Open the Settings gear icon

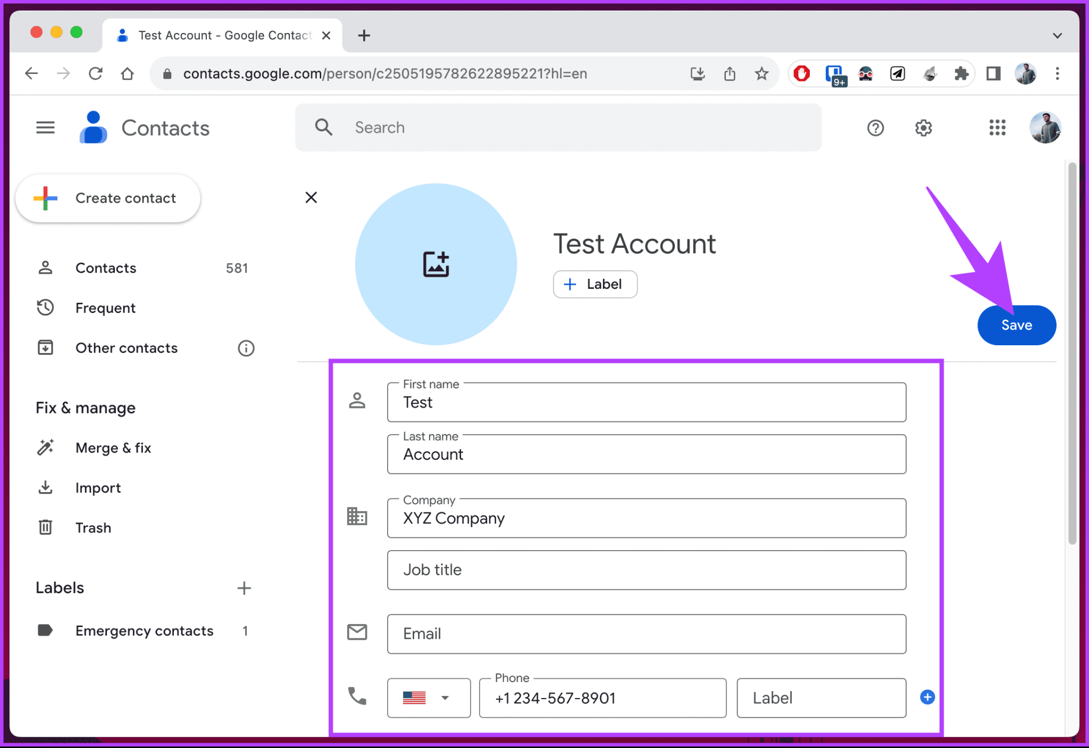923,128
